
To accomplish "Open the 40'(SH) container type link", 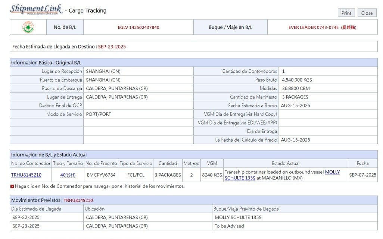I will point(68,175).
